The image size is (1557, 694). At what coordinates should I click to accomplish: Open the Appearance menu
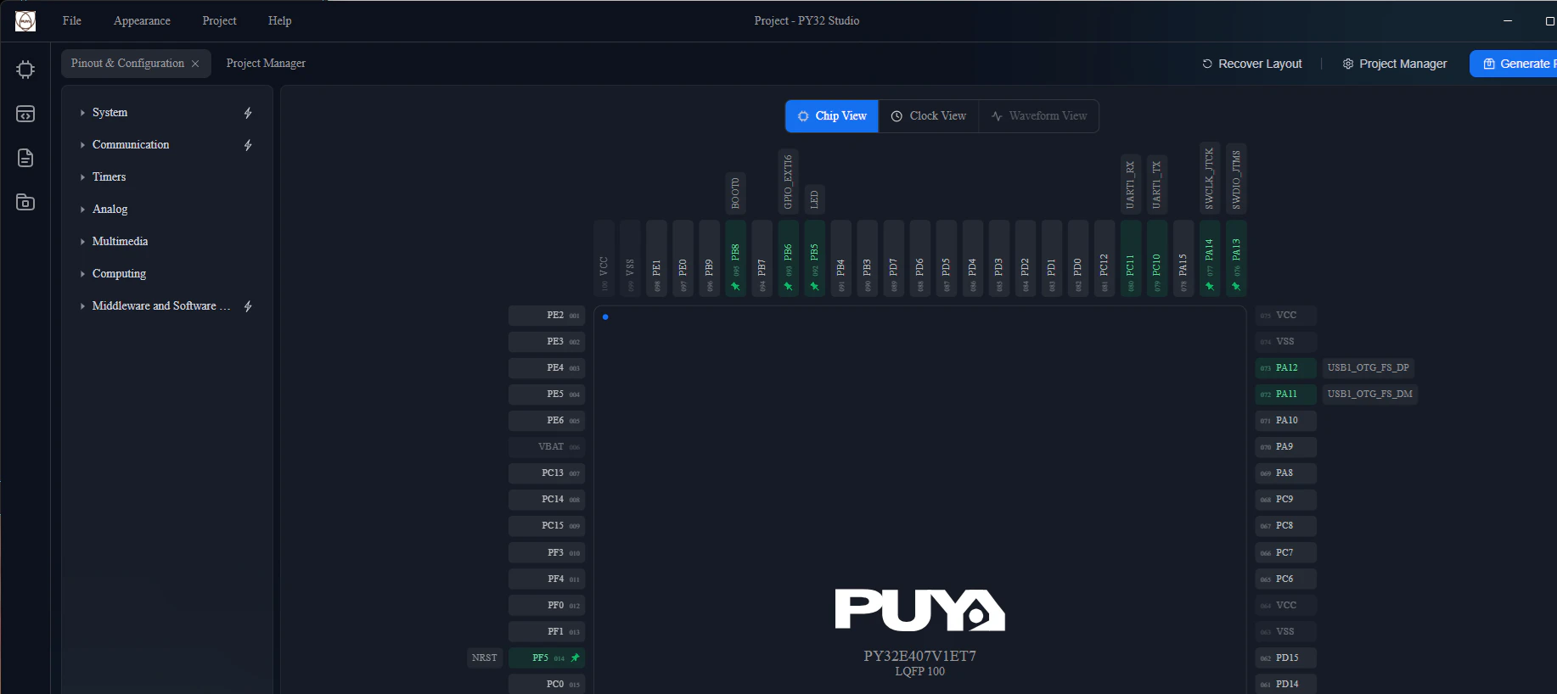pyautogui.click(x=142, y=21)
